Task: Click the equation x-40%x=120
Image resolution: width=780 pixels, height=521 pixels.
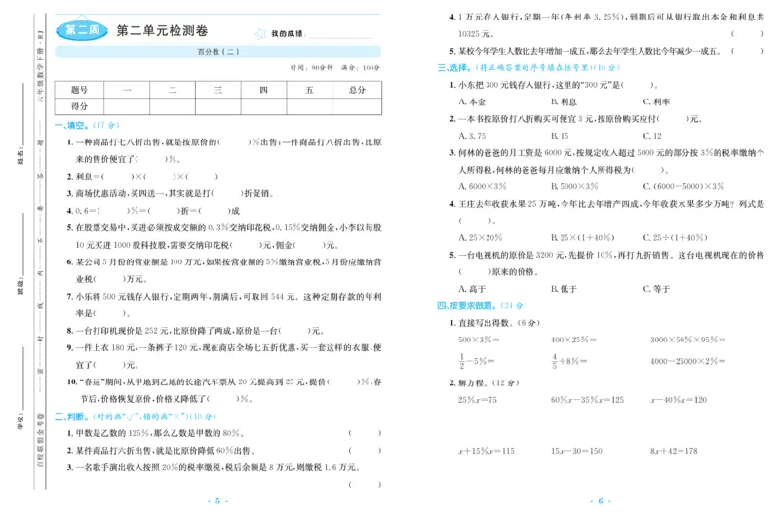Action: coord(679,400)
